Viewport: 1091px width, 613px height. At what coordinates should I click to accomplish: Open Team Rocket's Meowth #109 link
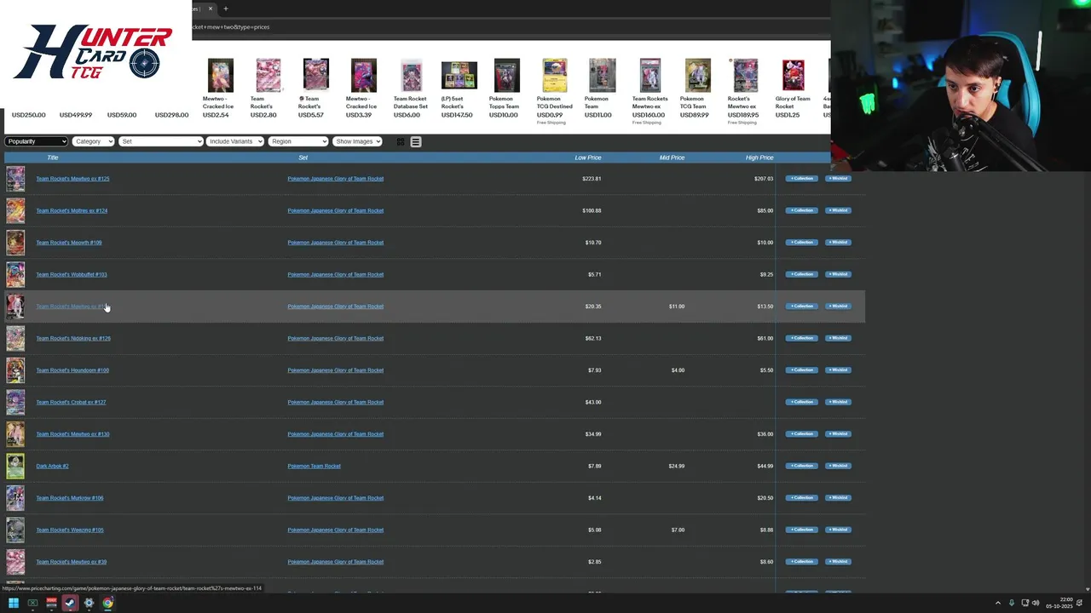tap(68, 243)
